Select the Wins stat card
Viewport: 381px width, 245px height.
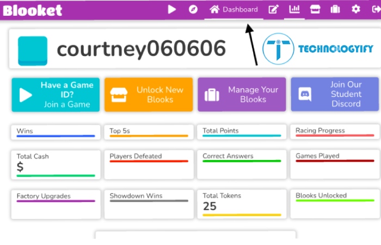[x=56, y=132]
